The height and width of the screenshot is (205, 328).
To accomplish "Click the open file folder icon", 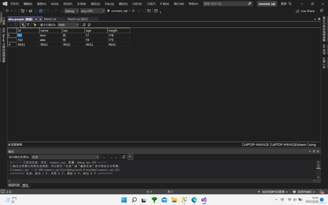I will point(31,11).
